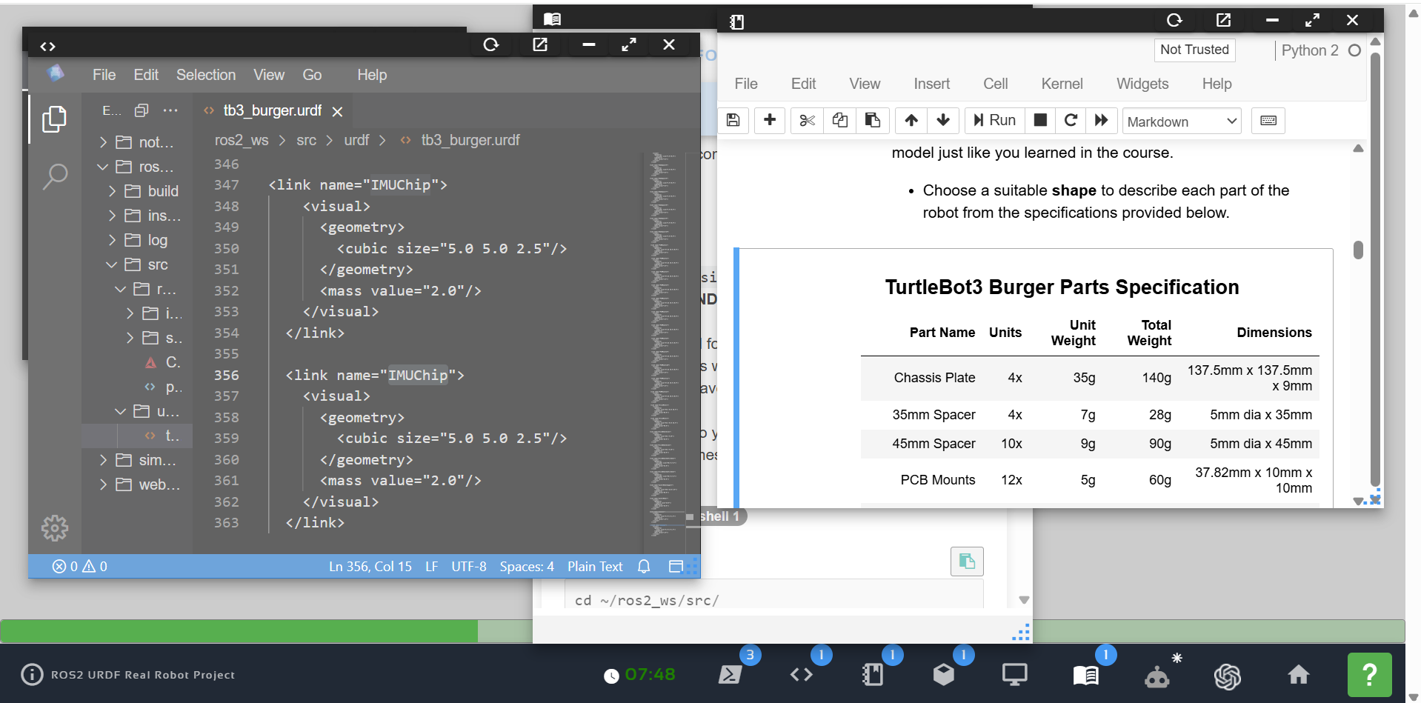This screenshot has height=703, width=1421.
Task: Restart the kernel using circular arrow icon
Action: click(1071, 120)
